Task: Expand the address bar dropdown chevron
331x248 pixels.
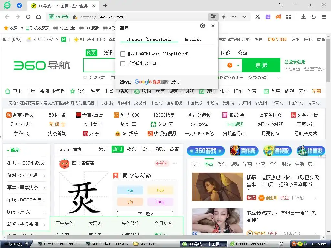Action: tap(244, 17)
